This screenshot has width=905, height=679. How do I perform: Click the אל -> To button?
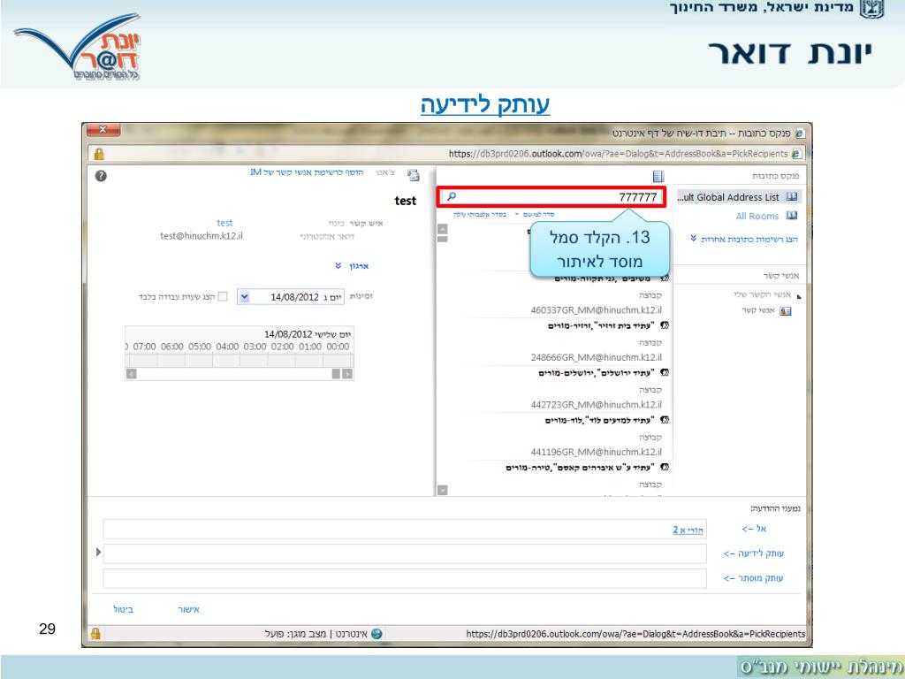(x=754, y=529)
